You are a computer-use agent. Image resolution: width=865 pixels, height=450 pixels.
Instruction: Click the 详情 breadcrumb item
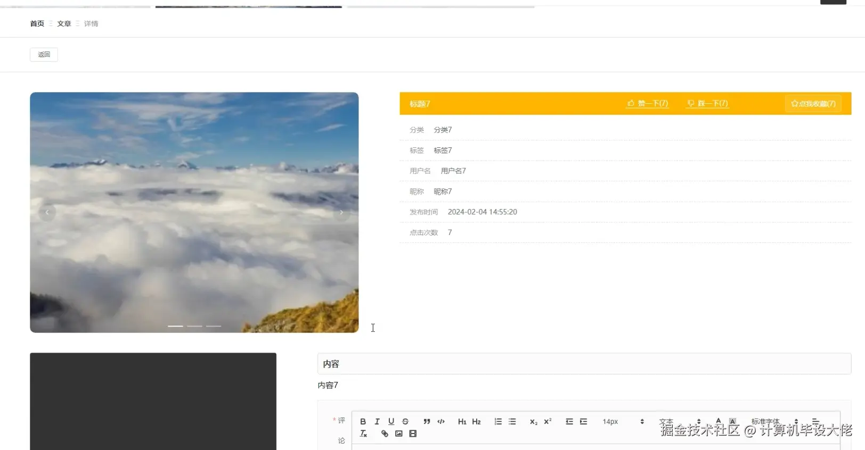pos(91,23)
